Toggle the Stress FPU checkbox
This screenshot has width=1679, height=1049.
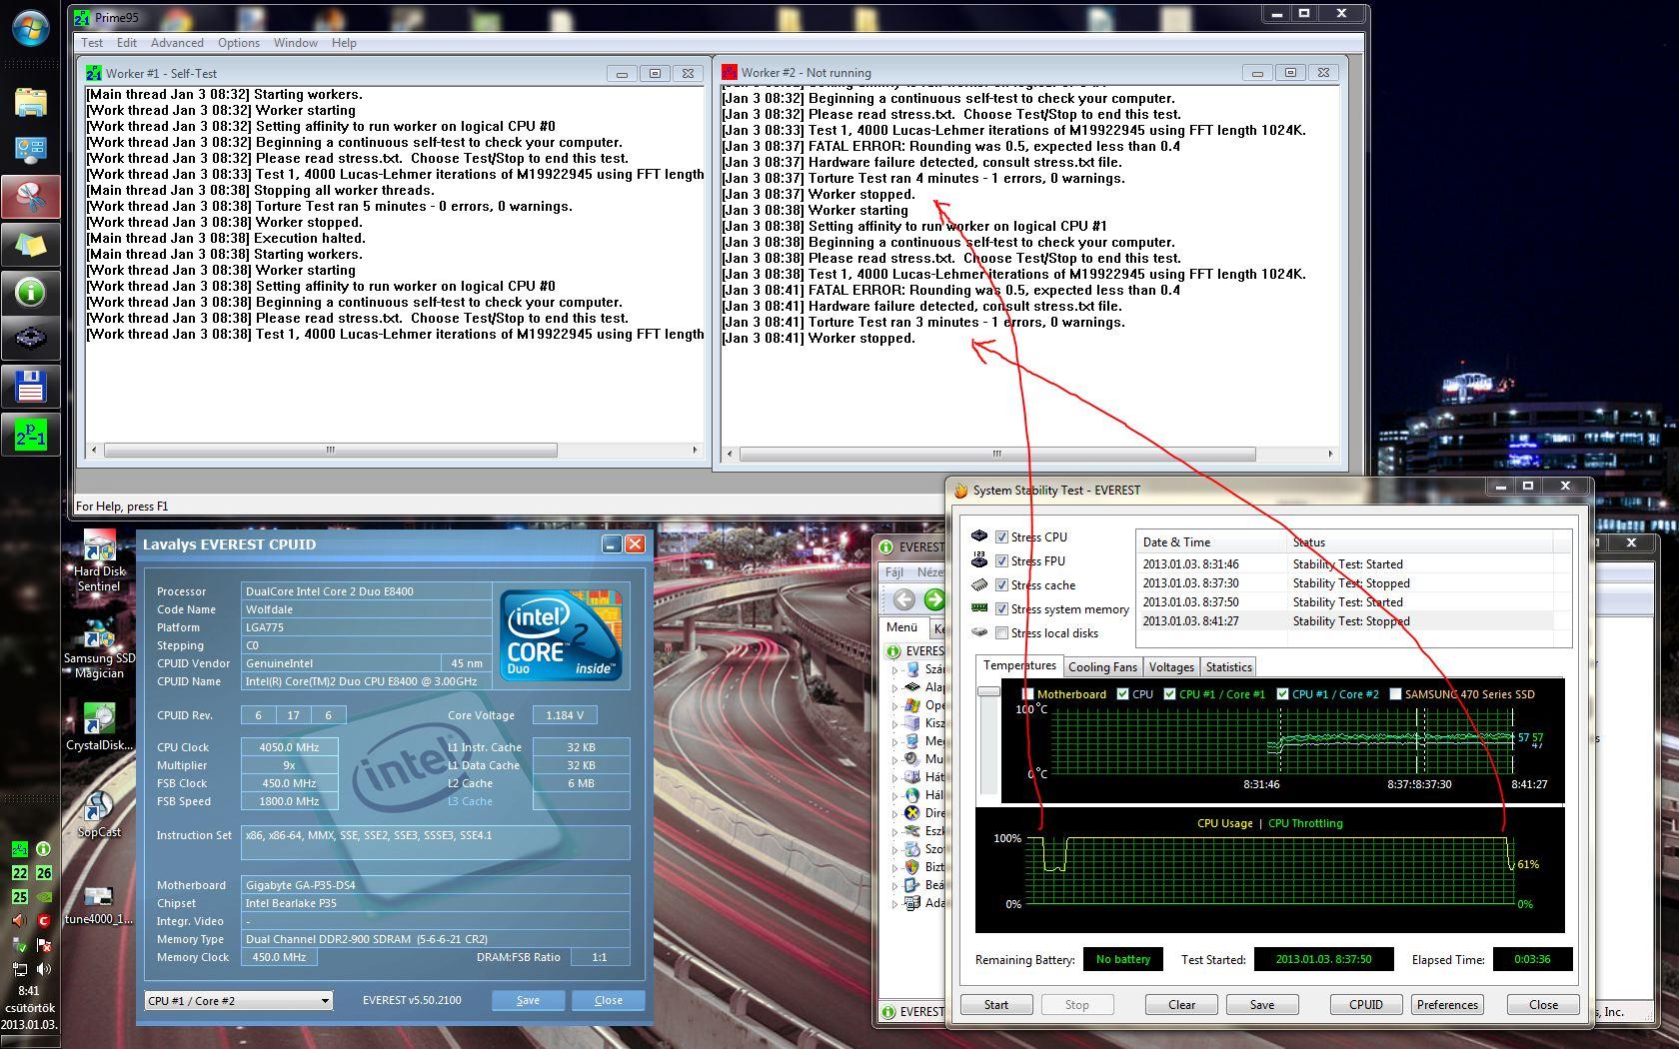click(1001, 561)
